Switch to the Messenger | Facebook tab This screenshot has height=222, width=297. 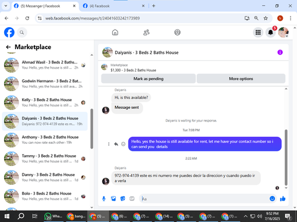click(x=45, y=6)
